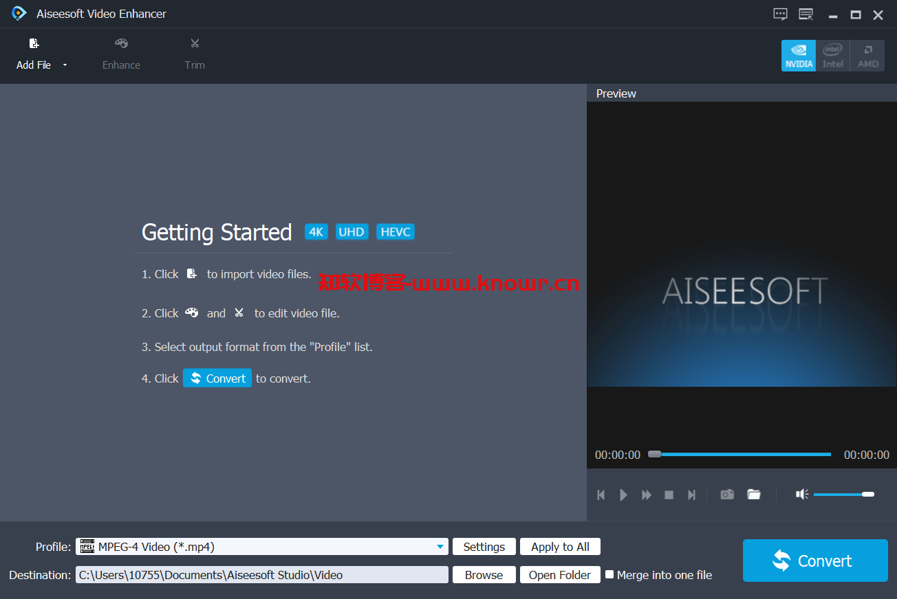Viewport: 897px width, 599px height.
Task: Enable NVIDIA hardware acceleration
Action: [799, 55]
